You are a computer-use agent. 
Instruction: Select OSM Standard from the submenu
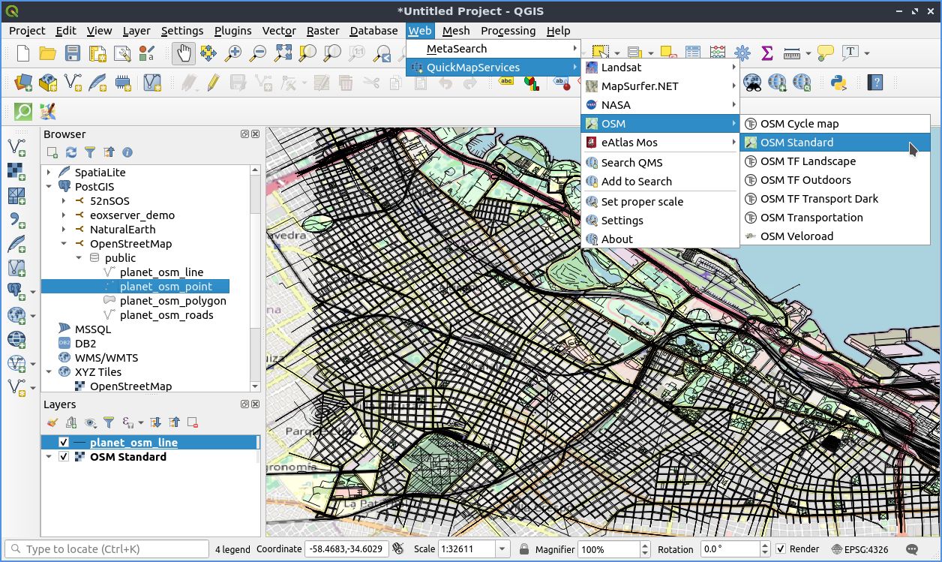pos(795,142)
